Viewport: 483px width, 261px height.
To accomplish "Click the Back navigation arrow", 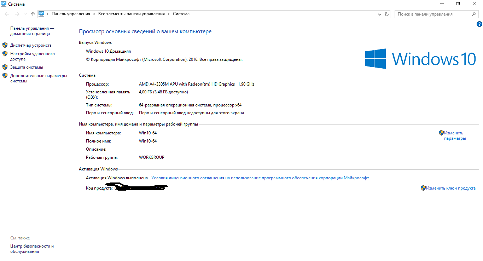I will tap(7, 14).
